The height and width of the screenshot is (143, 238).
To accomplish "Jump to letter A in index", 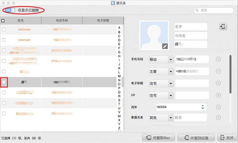I will [x=119, y=28].
